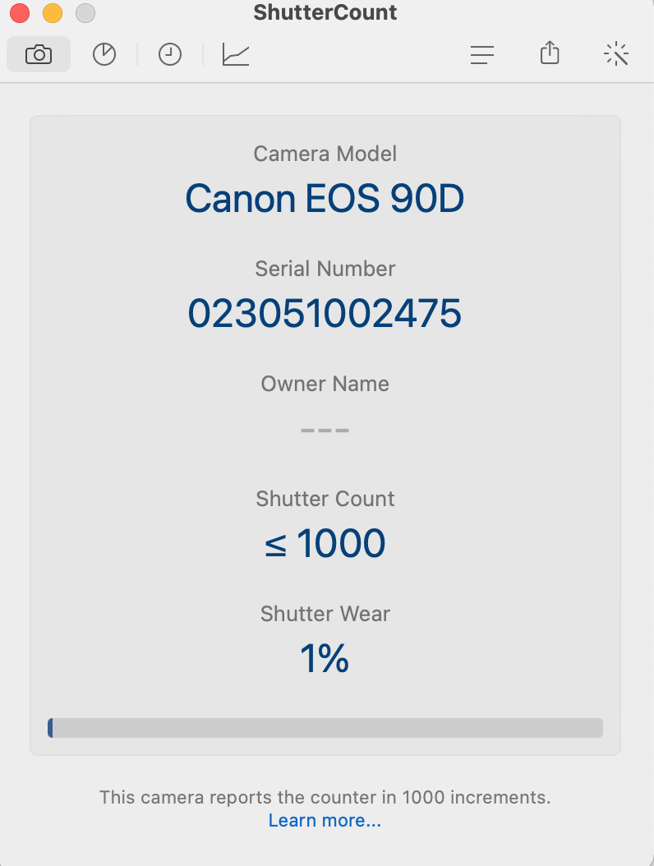The height and width of the screenshot is (866, 654).
Task: Show the line graph forecast view
Action: click(236, 55)
